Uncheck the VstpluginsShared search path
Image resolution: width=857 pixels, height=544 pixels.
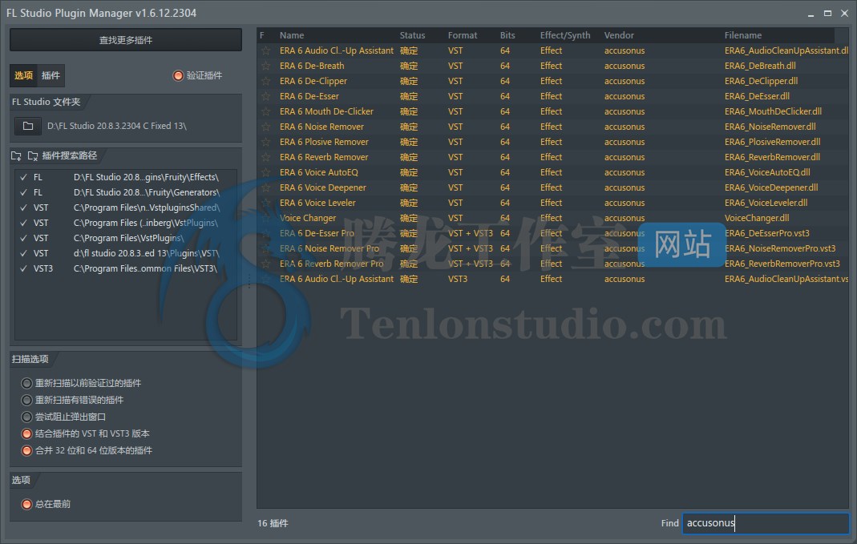[23, 208]
